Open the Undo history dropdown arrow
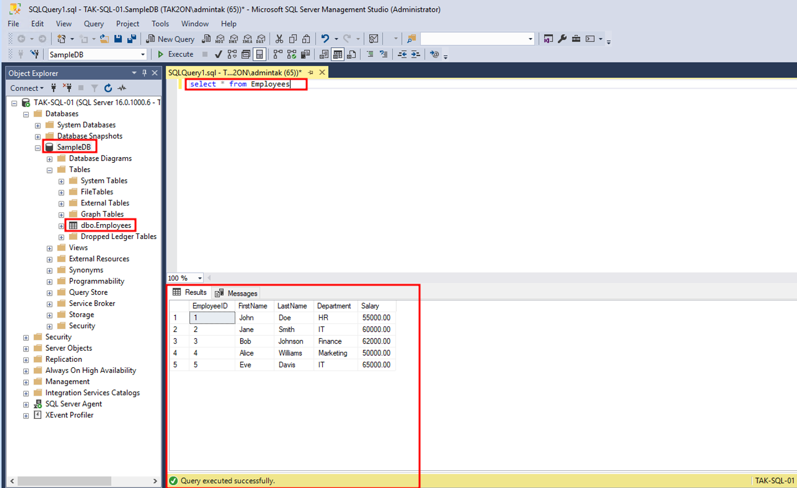797x488 pixels. [336, 39]
